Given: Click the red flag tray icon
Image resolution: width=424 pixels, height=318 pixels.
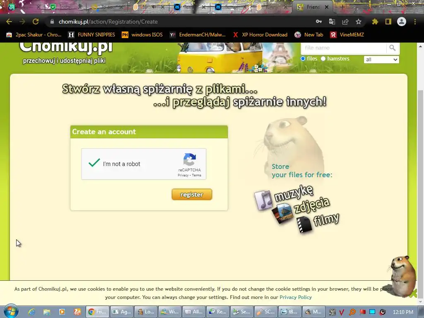Looking at the screenshot, I should tap(363, 312).
